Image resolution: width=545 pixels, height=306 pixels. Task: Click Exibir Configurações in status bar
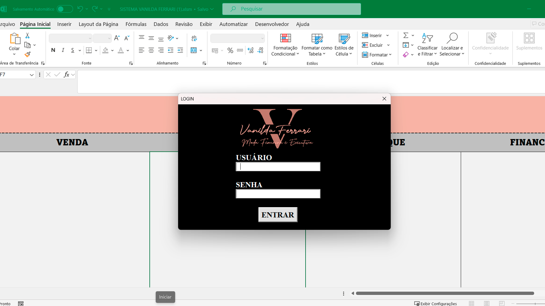pyautogui.click(x=435, y=303)
